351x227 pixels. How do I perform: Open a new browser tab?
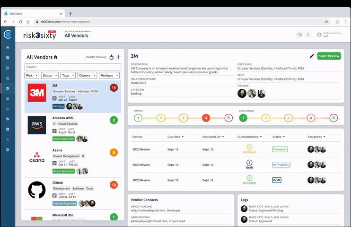(x=70, y=14)
